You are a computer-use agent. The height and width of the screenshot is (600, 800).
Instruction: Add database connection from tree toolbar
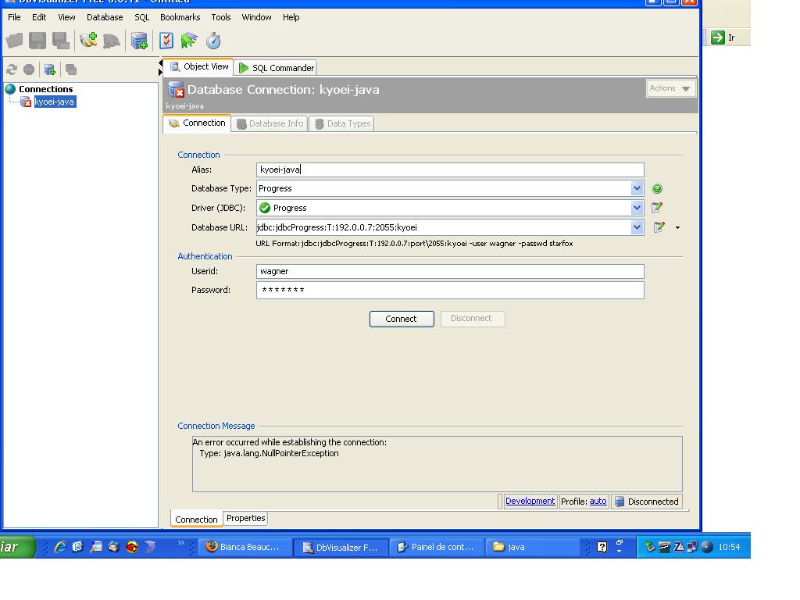(x=50, y=70)
